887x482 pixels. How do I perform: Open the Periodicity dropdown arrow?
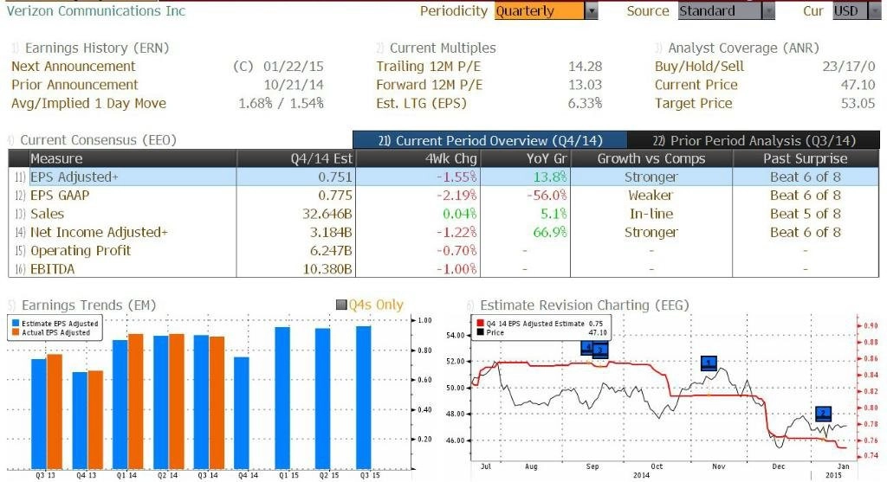point(591,11)
